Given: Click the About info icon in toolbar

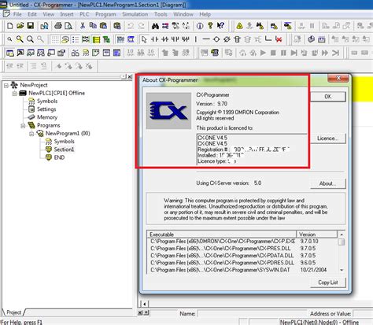Looking at the screenshot, I should click(x=200, y=26).
